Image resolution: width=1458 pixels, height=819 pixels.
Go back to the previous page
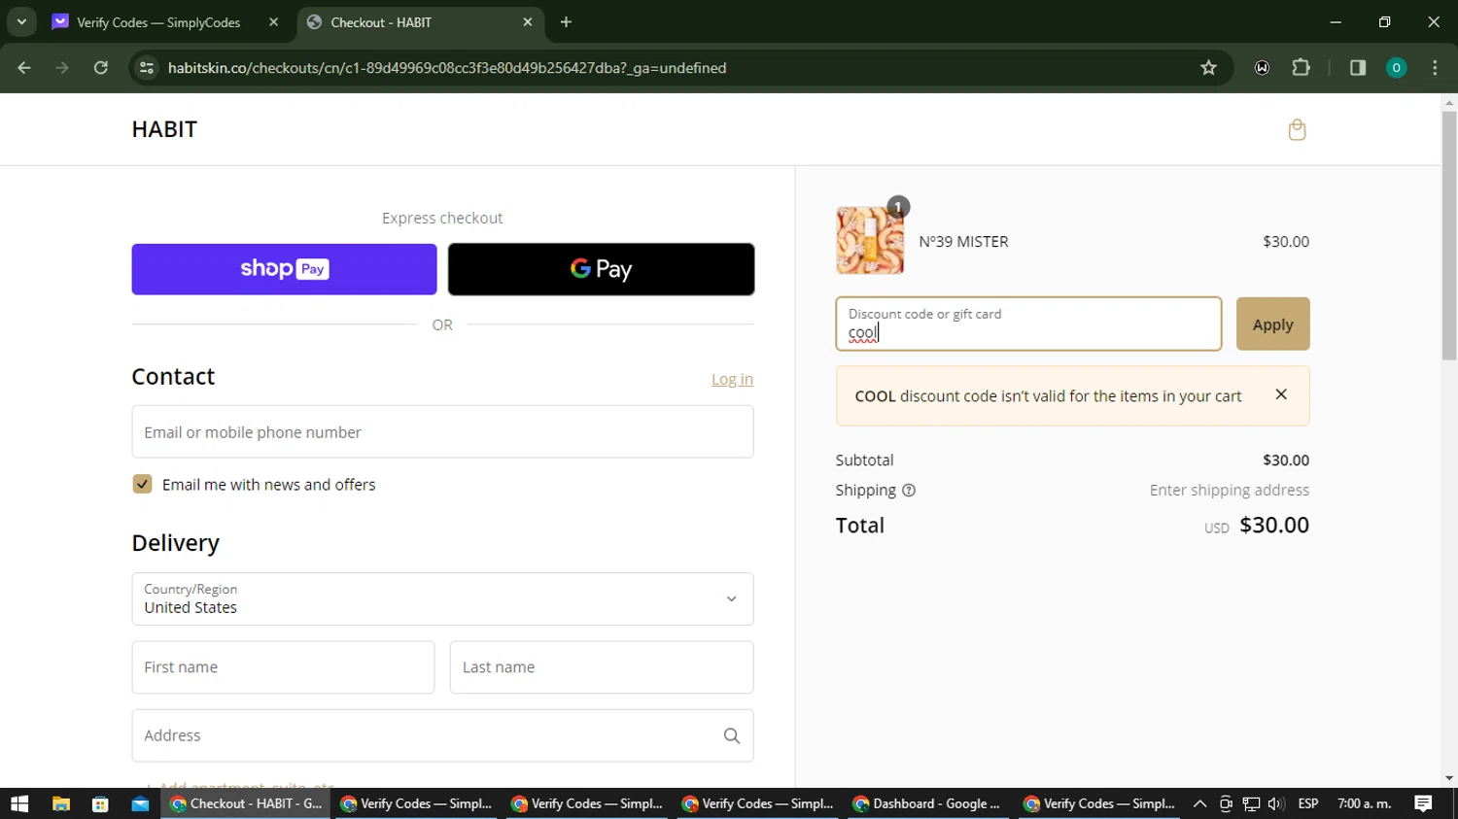[x=24, y=68]
